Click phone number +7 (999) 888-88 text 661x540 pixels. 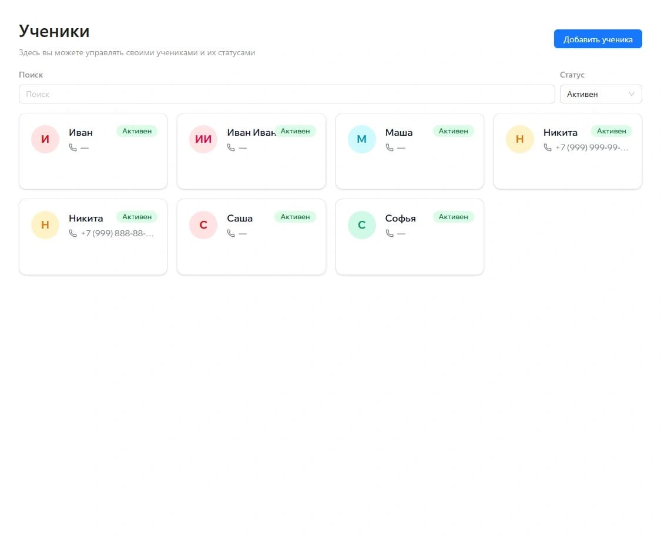117,233
